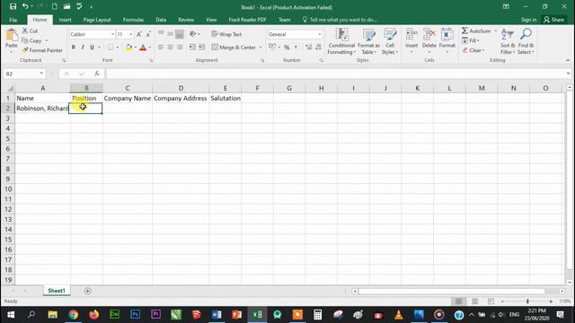Click Tell me what you want to do
575x323 pixels.
pos(340,20)
